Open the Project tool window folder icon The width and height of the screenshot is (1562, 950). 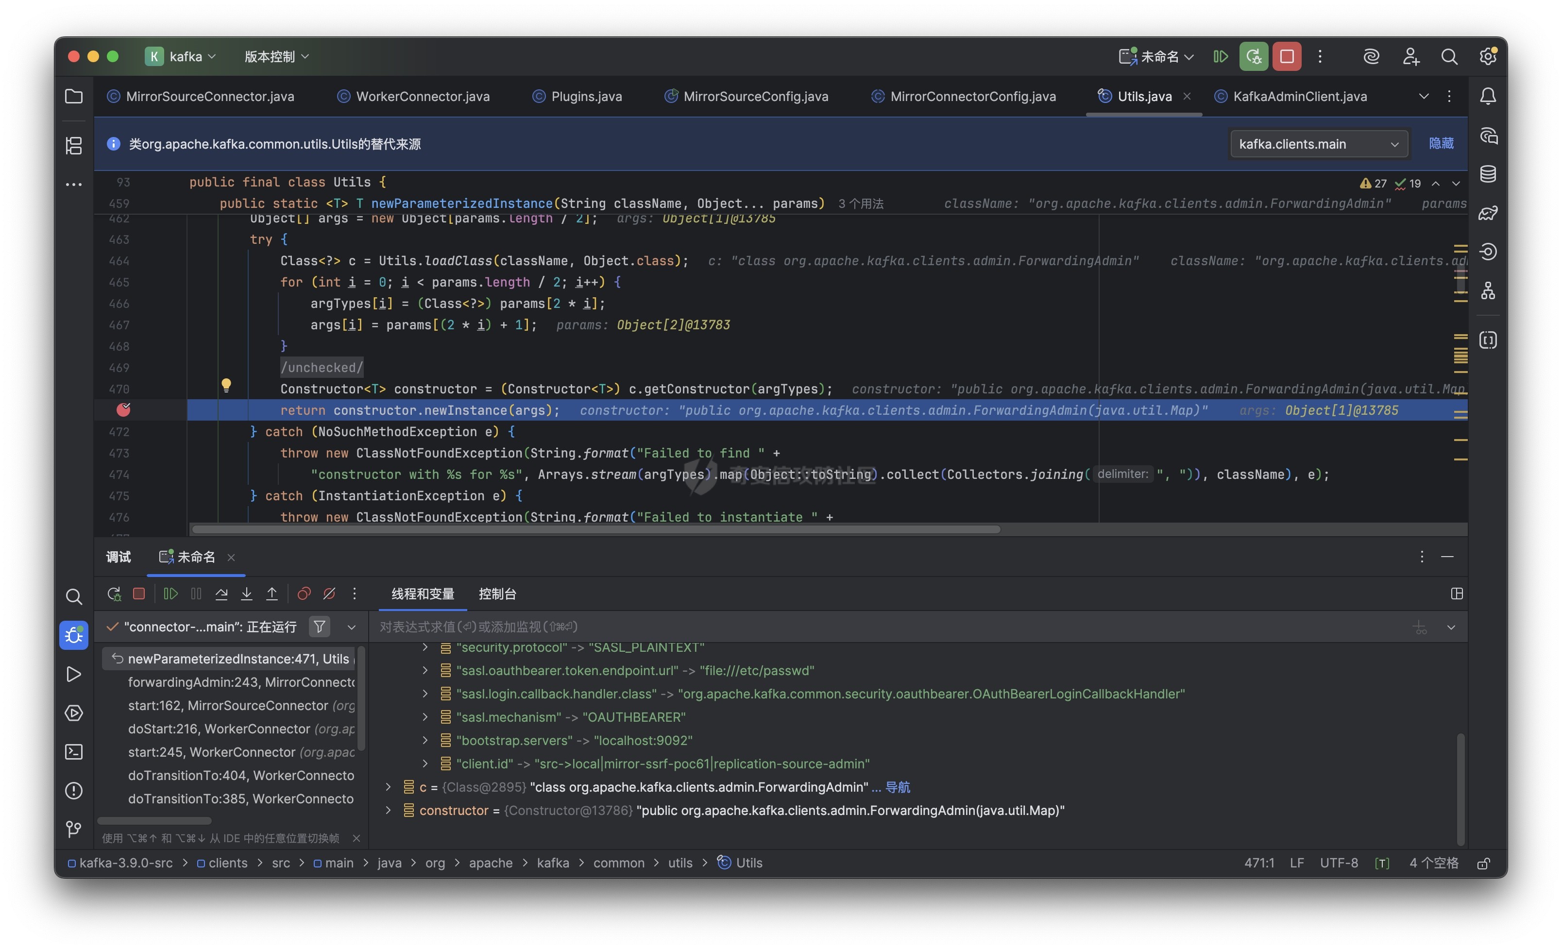coord(73,96)
